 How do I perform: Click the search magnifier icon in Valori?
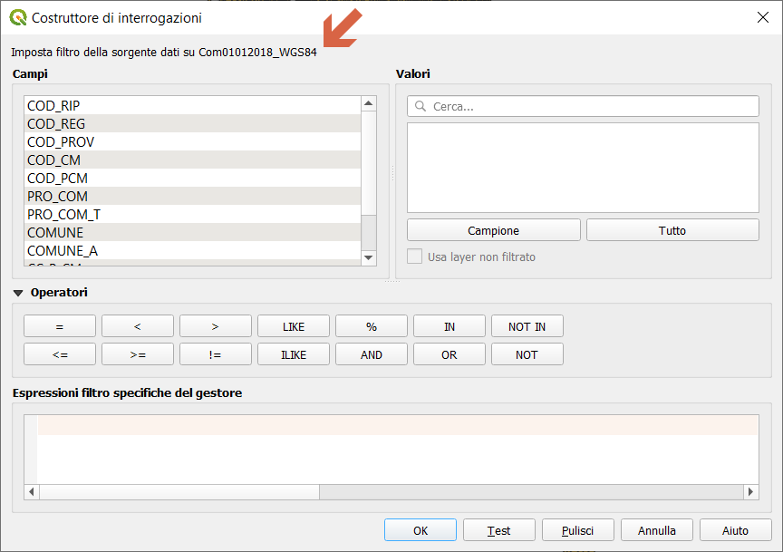click(420, 106)
